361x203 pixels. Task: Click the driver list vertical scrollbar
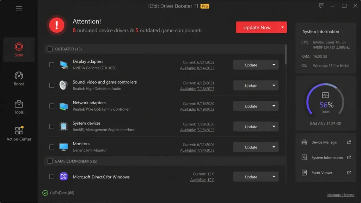pos(286,55)
